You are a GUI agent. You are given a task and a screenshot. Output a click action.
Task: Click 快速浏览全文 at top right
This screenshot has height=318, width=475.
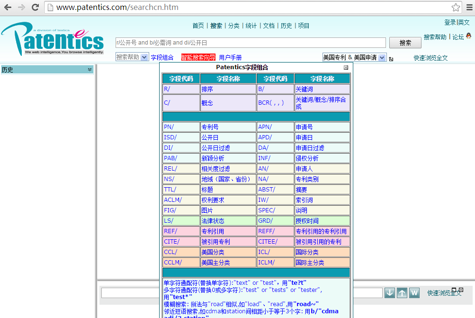[431, 58]
